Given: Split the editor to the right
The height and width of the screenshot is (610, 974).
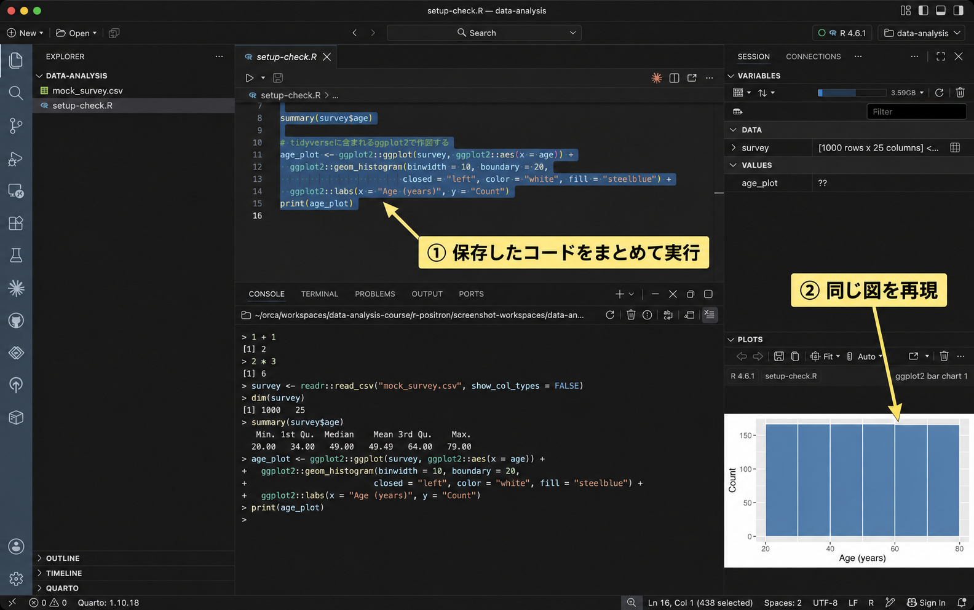Looking at the screenshot, I should [x=674, y=78].
